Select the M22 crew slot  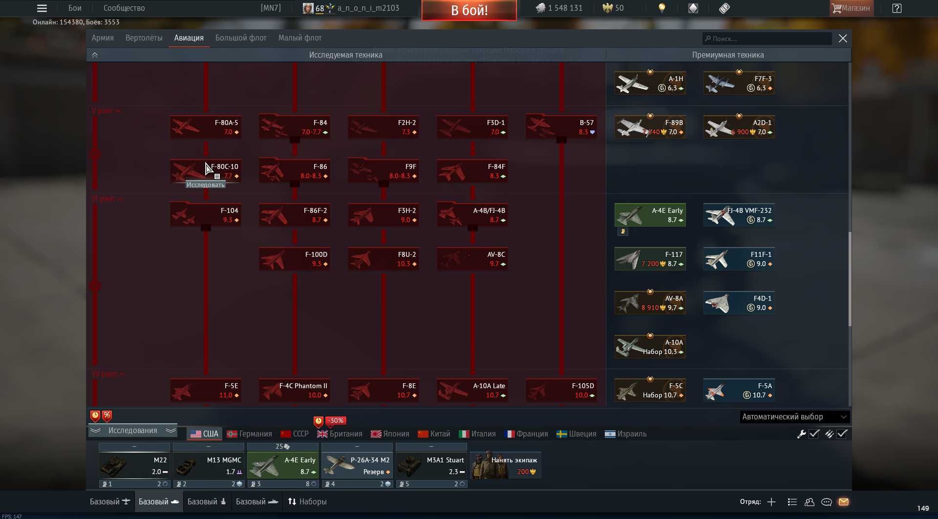click(x=134, y=466)
